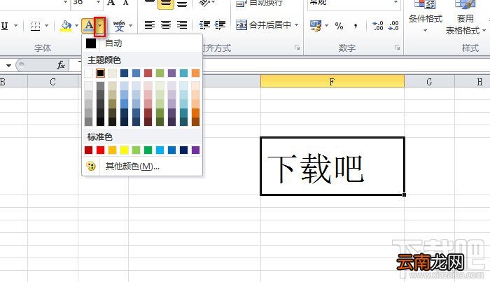This screenshot has width=490, height=282.
Task: Open the 合并后居中 dropdown arrow
Action: coord(296,24)
